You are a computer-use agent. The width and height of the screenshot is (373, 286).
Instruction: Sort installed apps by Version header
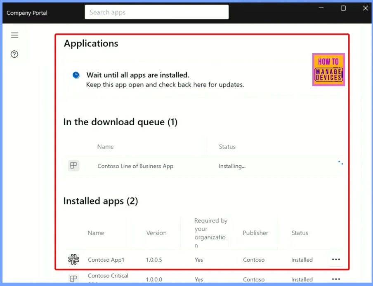(156, 233)
